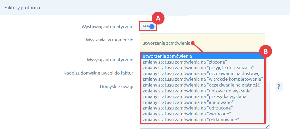Screen dimensions: 290x134
Task: Click the textarea resize handle corner
Action: click(x=267, y=127)
